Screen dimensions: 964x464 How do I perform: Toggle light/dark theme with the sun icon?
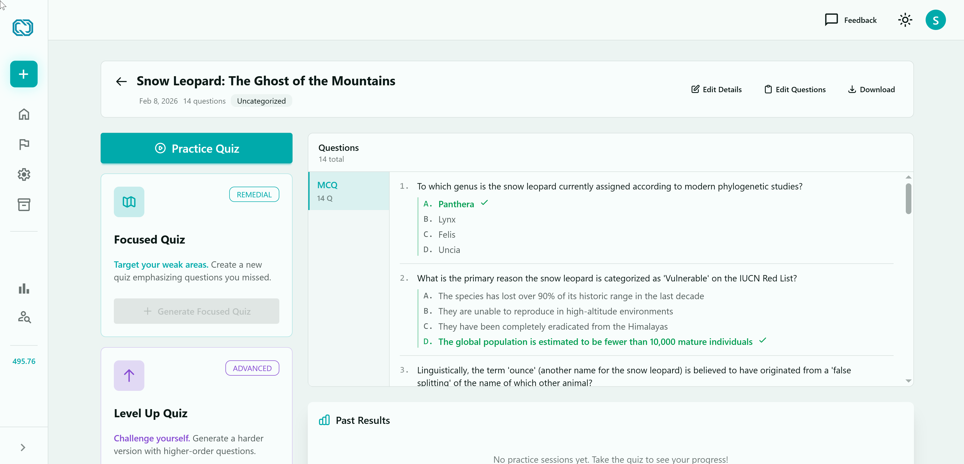pos(905,20)
